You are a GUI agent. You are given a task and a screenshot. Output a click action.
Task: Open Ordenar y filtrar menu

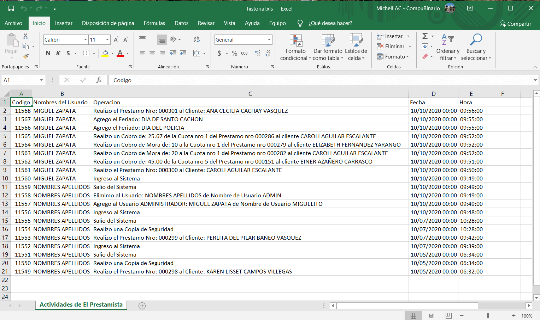tap(448, 48)
